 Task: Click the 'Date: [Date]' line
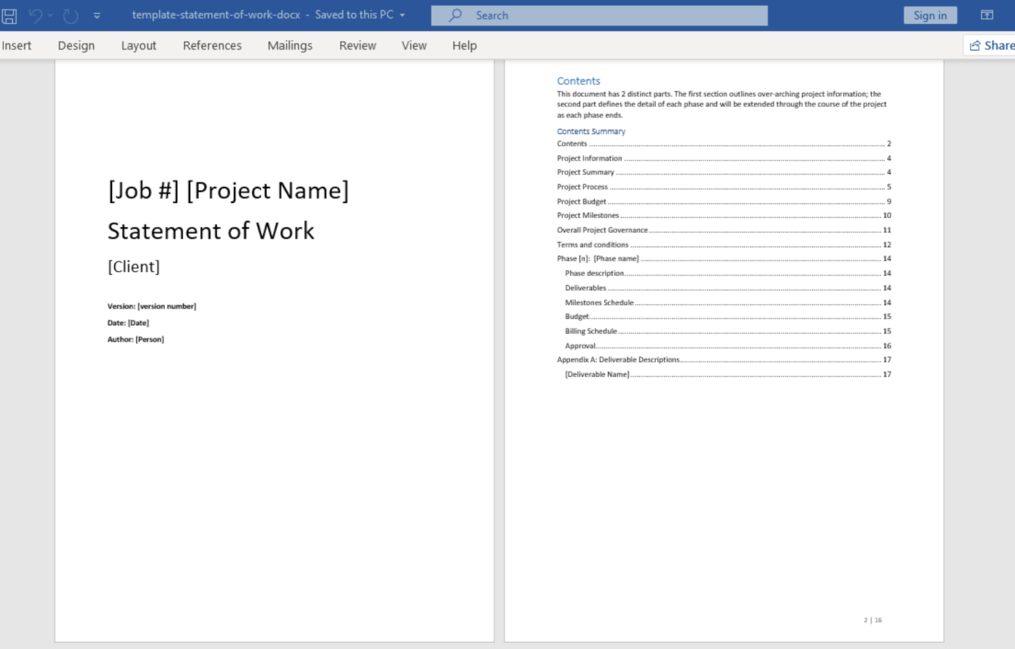[128, 323]
